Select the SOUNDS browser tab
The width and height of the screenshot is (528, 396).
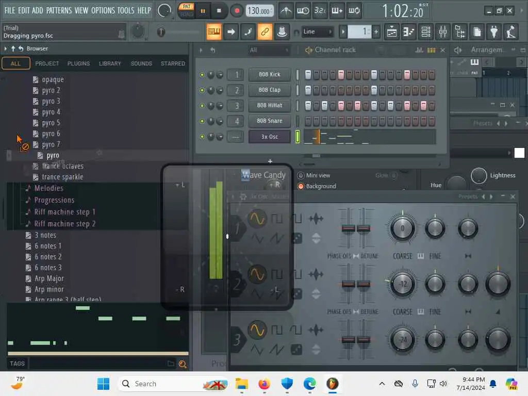(141, 63)
